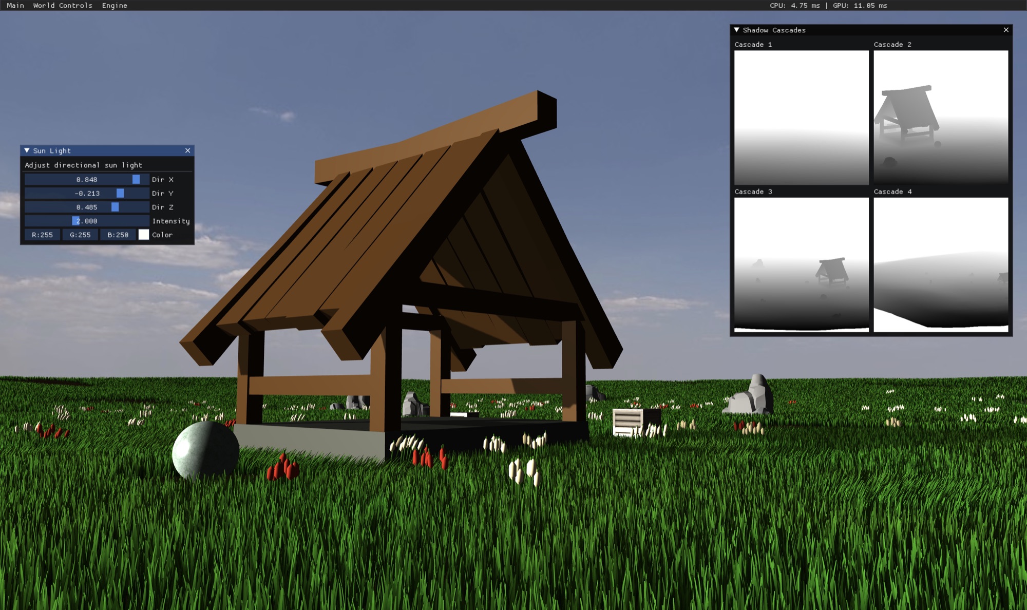The height and width of the screenshot is (610, 1027).
Task: Open the World Controls menu
Action: point(63,5)
